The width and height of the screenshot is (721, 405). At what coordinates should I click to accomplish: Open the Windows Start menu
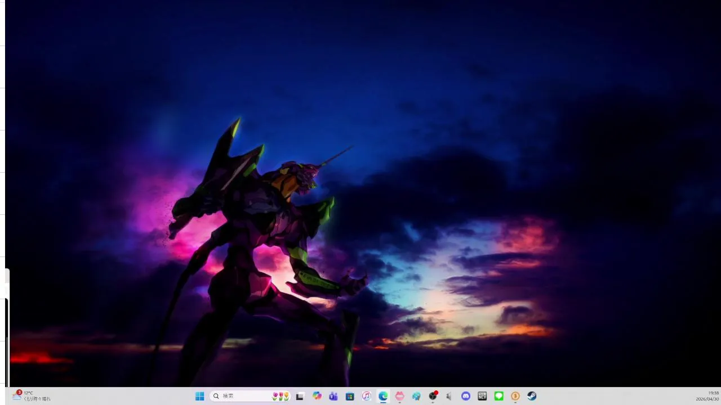[199, 396]
